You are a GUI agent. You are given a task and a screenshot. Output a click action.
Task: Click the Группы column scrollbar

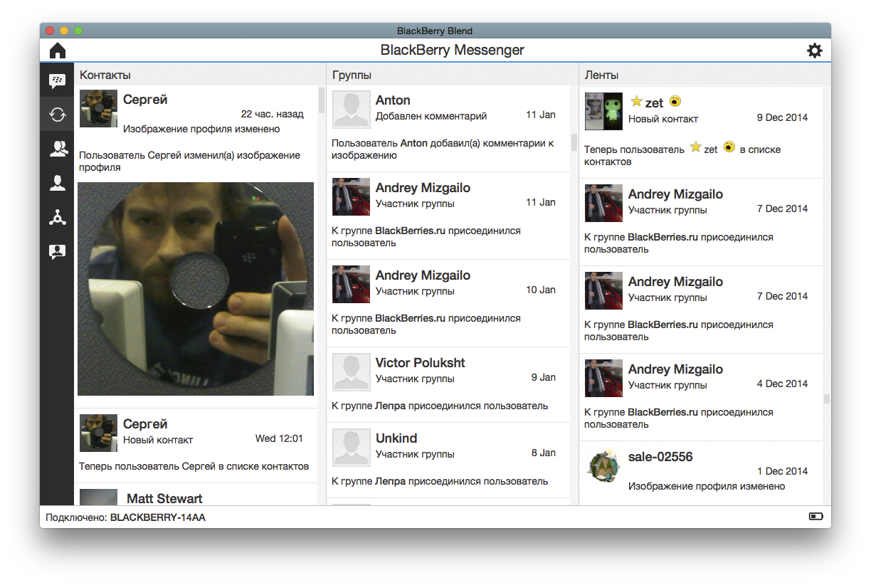[x=574, y=142]
